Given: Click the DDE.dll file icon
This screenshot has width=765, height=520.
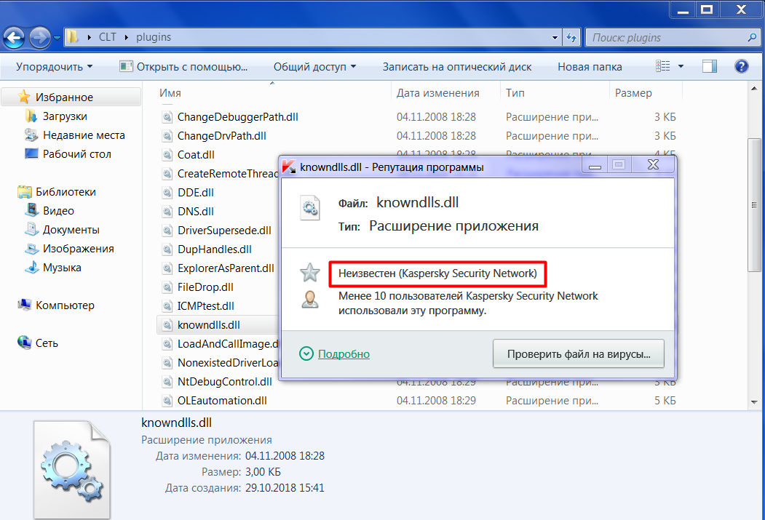Looking at the screenshot, I should click(x=167, y=193).
